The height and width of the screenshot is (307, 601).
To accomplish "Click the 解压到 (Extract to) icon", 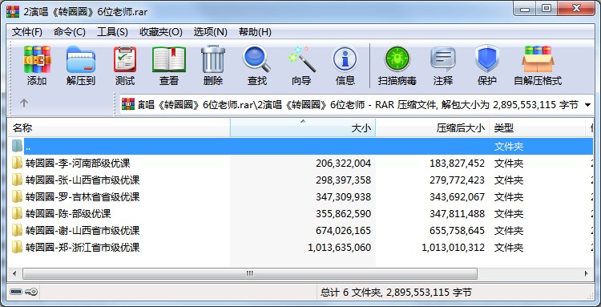I will point(80,66).
